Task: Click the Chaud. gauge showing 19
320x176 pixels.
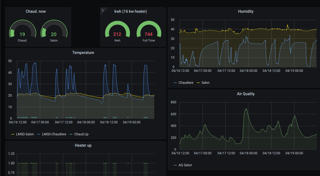Action: pyautogui.click(x=23, y=29)
